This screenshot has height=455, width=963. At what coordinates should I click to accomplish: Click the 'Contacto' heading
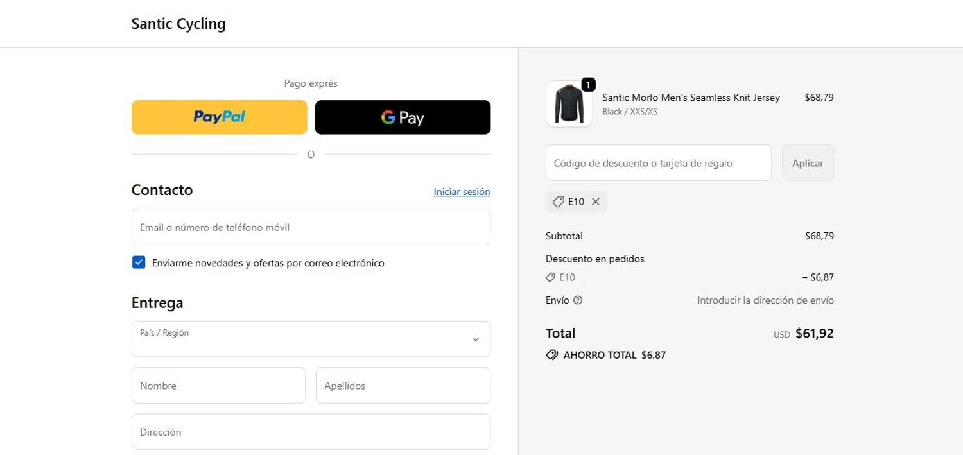click(x=162, y=190)
